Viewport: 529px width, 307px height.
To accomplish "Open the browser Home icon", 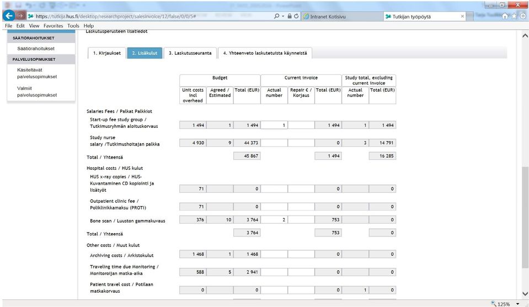I will pyautogui.click(x=505, y=16).
